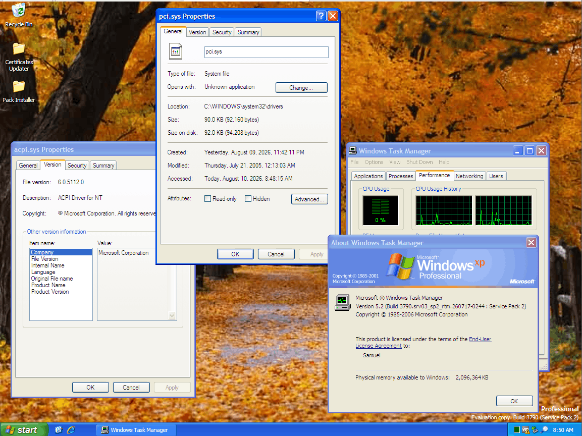Viewport: 582px width, 436px height.
Task: Click the green CPU meter tray icon
Action: point(517,429)
